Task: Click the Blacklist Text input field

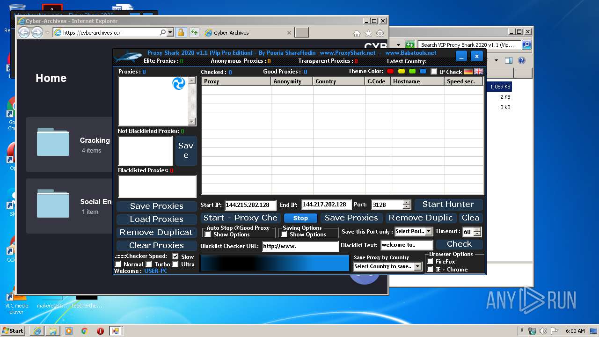Action: (407, 245)
